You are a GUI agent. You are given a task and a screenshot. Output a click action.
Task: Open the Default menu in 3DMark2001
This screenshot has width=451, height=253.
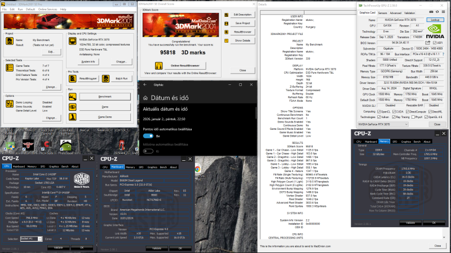coord(30,9)
